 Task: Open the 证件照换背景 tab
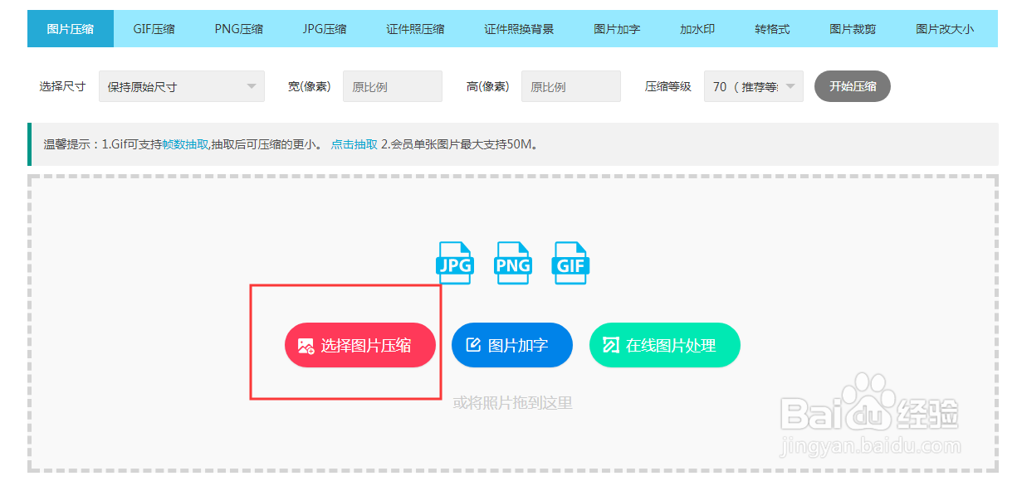tap(519, 29)
